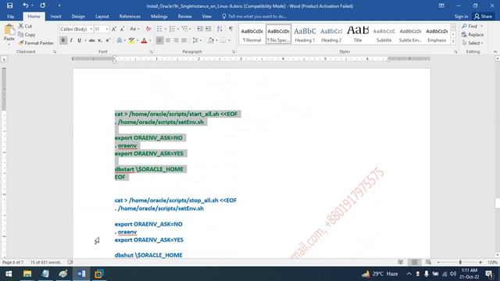Open Multilevel List options

(185, 29)
